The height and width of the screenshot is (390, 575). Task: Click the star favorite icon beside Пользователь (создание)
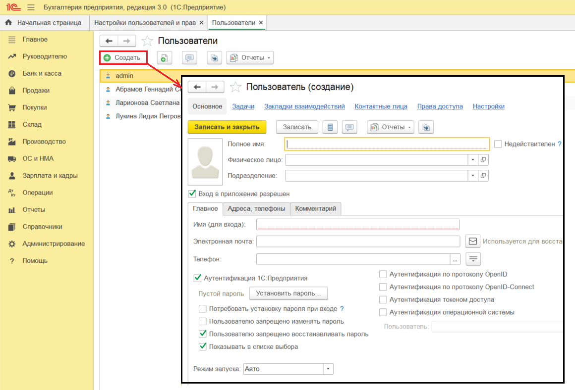tap(236, 87)
